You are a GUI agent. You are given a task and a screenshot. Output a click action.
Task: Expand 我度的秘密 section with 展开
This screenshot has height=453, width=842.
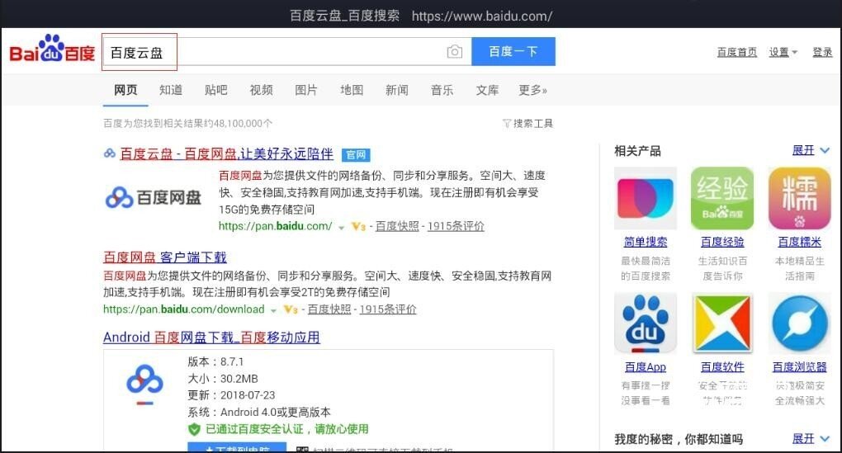(x=811, y=438)
